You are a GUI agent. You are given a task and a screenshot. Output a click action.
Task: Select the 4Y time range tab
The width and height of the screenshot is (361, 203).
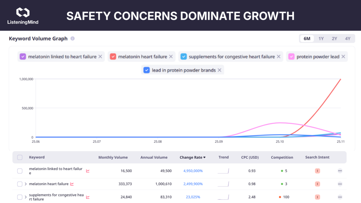(x=347, y=38)
